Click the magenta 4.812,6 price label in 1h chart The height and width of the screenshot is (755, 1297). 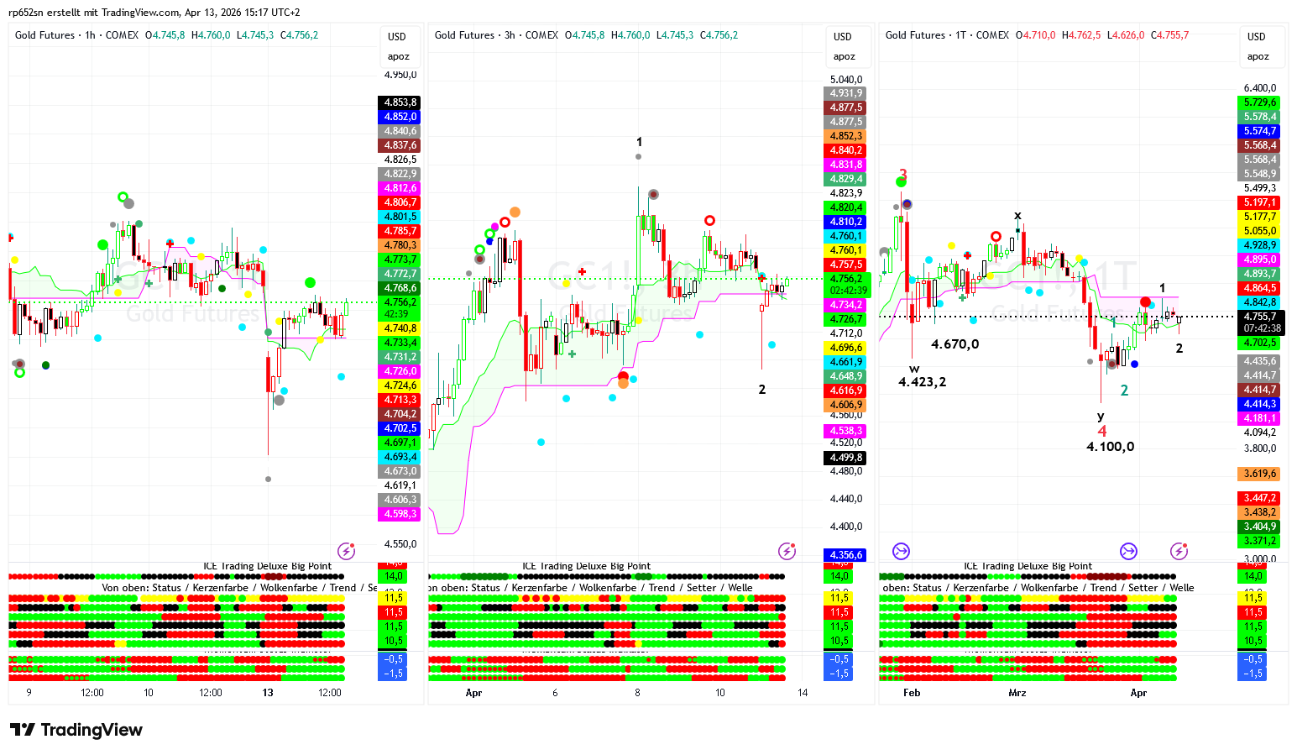pyautogui.click(x=400, y=188)
